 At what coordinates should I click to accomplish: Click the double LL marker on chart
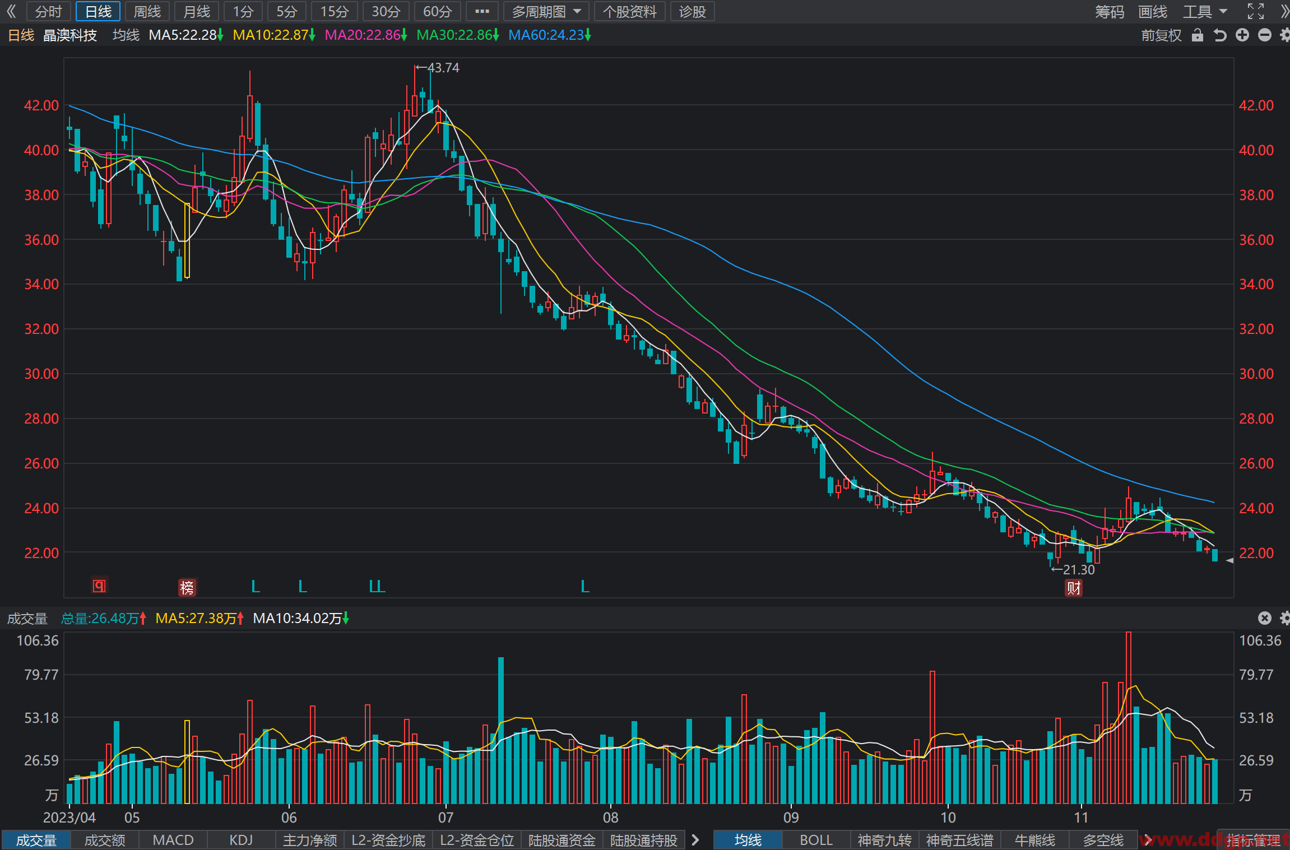377,587
